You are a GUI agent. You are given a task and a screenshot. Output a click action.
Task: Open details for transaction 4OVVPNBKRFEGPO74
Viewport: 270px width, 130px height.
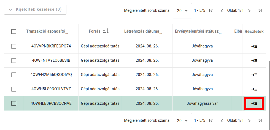coord(254,46)
